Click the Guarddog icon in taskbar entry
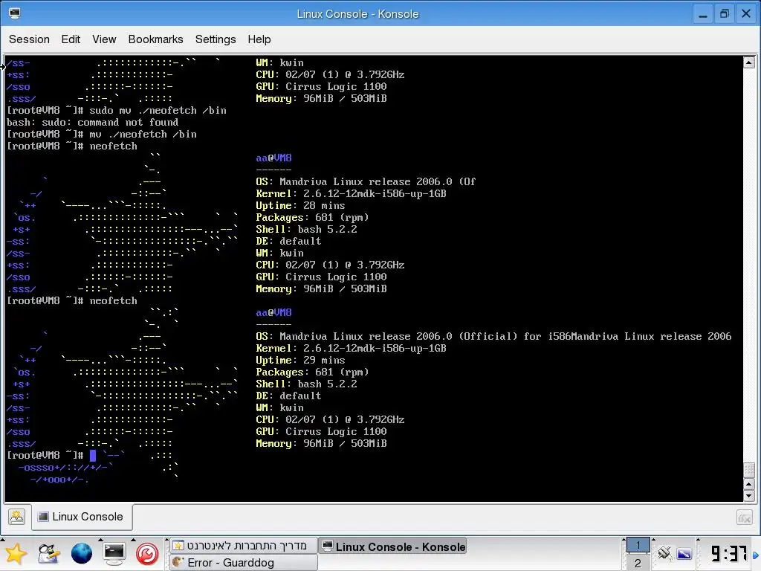Screen dimensions: 761x571 point(178,562)
